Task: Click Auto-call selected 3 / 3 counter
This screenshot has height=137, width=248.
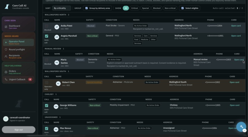Action: pos(228,8)
